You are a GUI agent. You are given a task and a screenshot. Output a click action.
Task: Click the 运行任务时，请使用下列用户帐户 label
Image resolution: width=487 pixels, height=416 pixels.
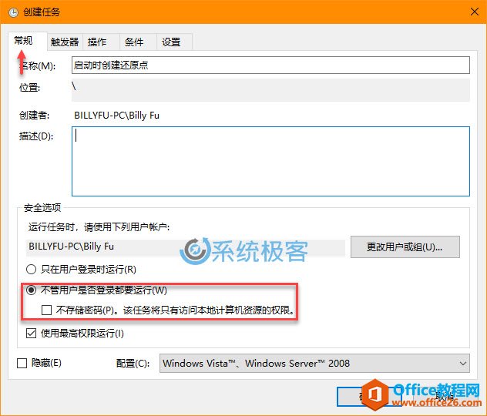click(99, 227)
